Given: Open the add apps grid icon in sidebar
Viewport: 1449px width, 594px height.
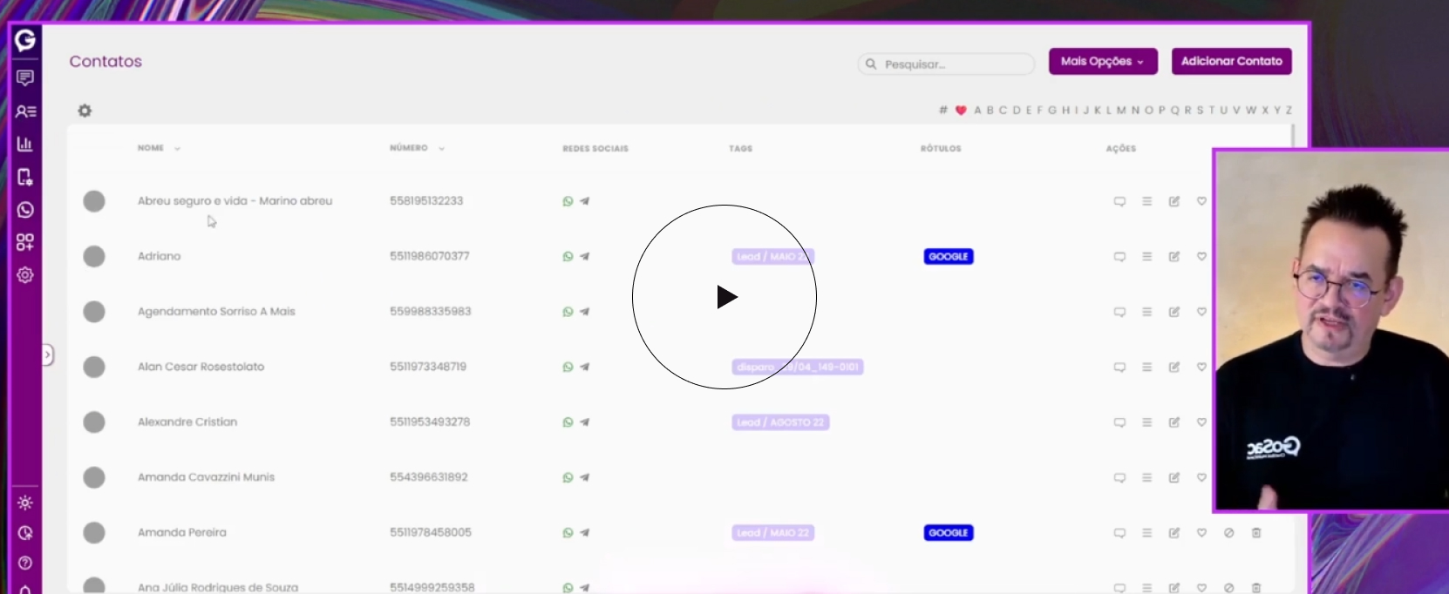Looking at the screenshot, I should [x=25, y=242].
